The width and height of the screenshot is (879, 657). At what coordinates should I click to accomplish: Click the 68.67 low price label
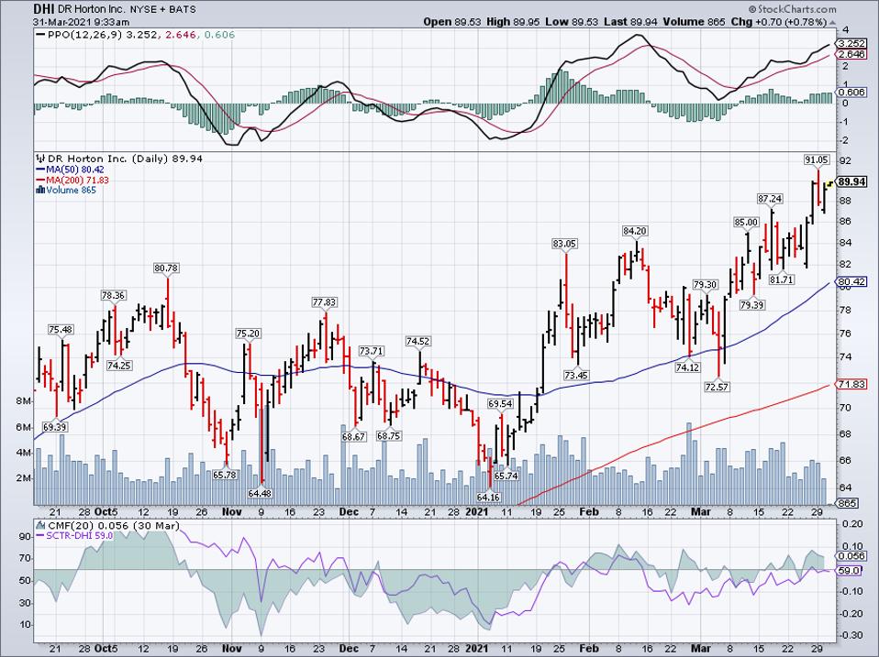click(x=354, y=436)
